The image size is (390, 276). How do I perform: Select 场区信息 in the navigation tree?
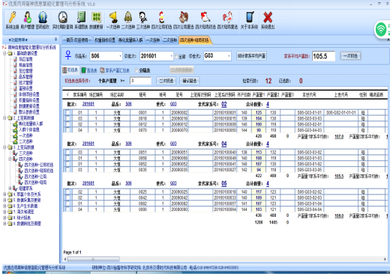(x=25, y=59)
